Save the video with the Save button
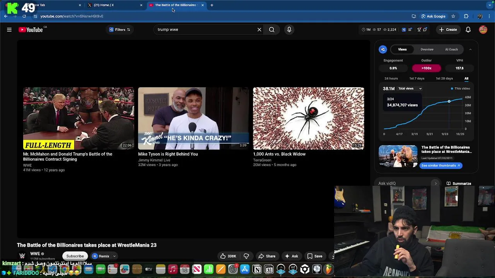 pyautogui.click(x=315, y=256)
